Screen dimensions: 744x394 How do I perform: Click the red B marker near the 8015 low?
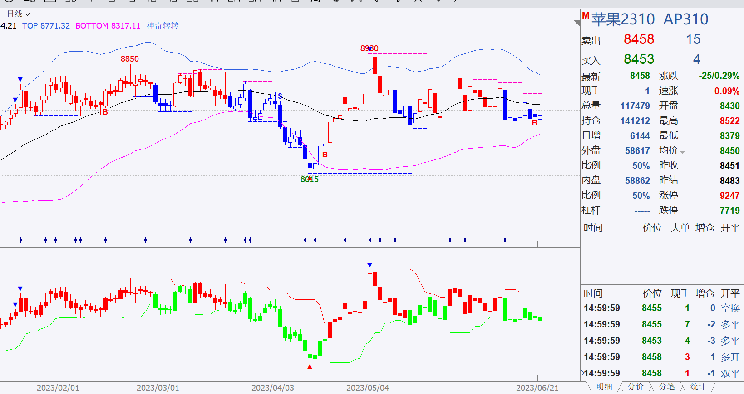pos(325,155)
